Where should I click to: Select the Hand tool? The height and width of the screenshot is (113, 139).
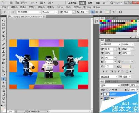pyautogui.click(x=3, y=98)
